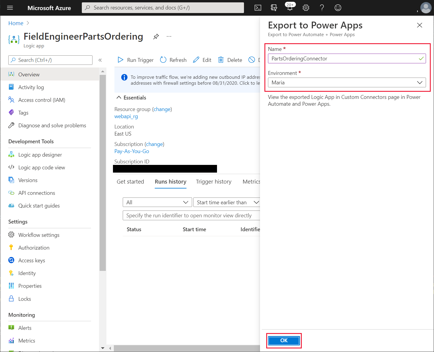Open the Environment dropdown showing Maria

[x=347, y=82]
